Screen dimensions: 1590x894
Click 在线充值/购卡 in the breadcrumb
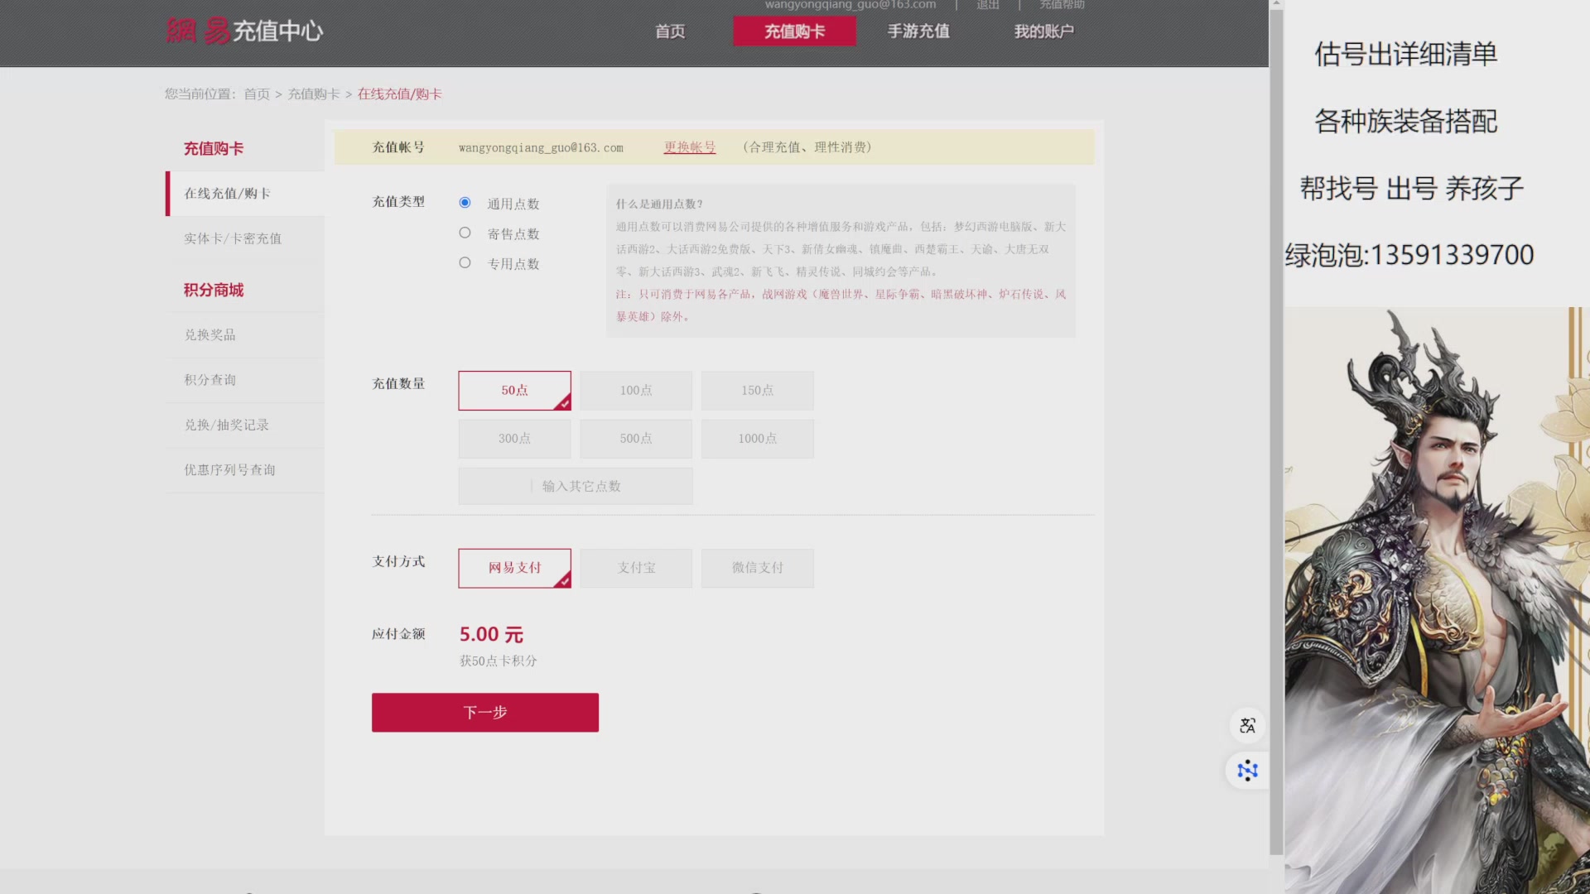pyautogui.click(x=399, y=94)
